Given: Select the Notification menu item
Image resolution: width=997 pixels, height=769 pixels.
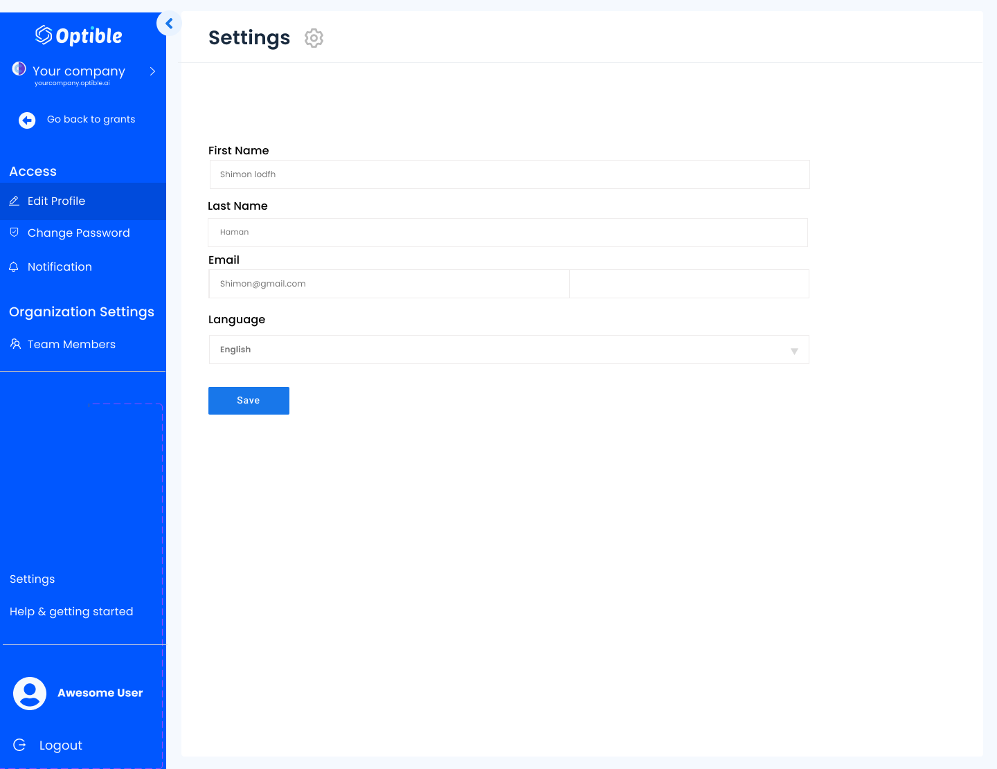Looking at the screenshot, I should 60,267.
